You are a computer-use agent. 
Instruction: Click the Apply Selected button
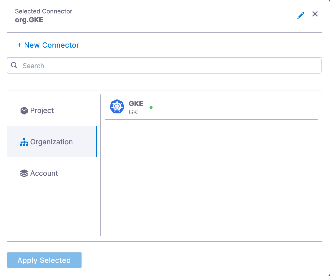(44, 260)
